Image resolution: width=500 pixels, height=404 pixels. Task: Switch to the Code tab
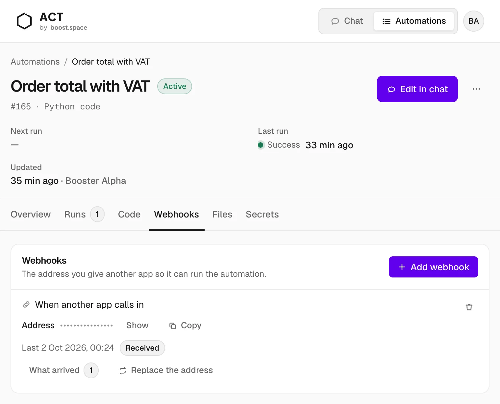click(x=129, y=215)
